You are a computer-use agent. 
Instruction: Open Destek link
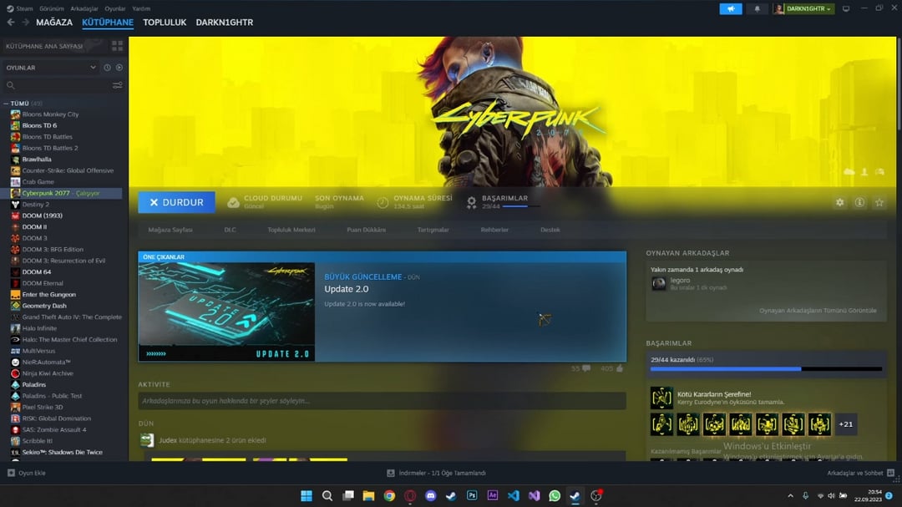click(x=550, y=230)
